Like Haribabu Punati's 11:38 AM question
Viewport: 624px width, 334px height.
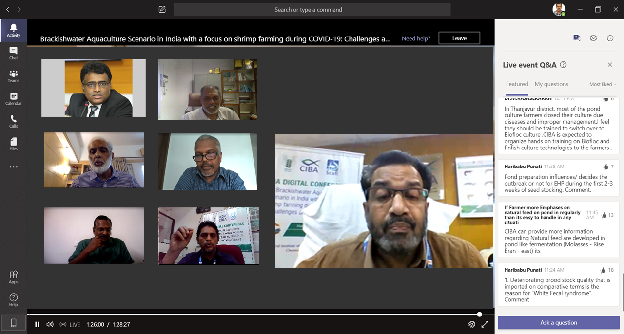coord(606,167)
